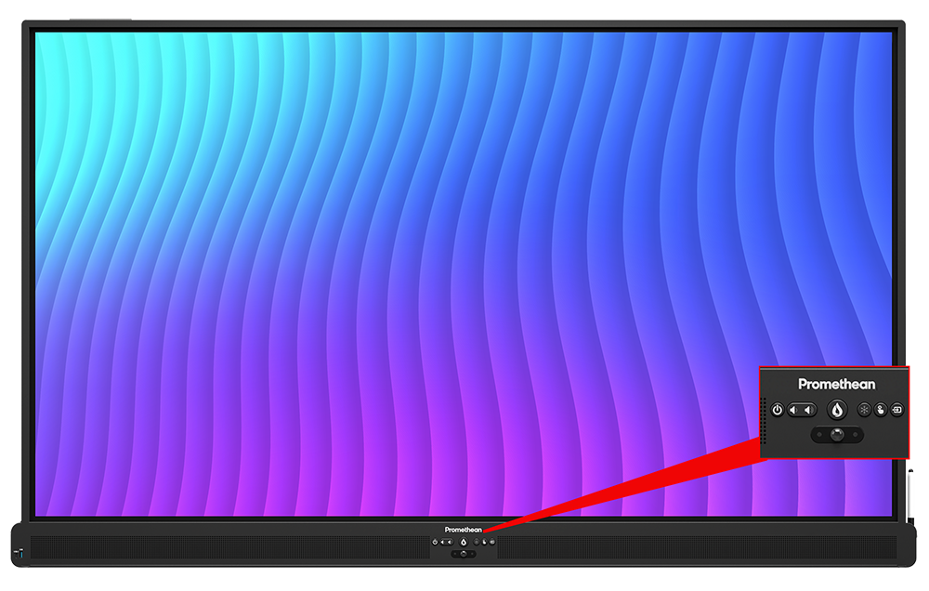
Task: Select the volume down icon in the inset
Action: (x=794, y=409)
